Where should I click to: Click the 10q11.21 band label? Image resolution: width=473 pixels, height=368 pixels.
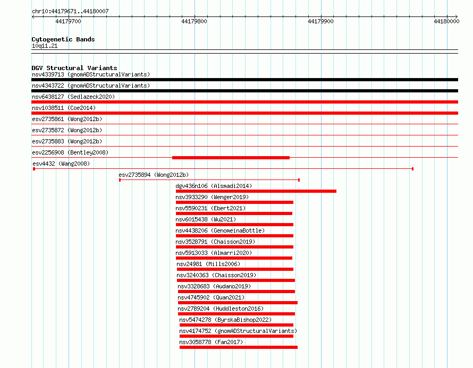coord(45,46)
